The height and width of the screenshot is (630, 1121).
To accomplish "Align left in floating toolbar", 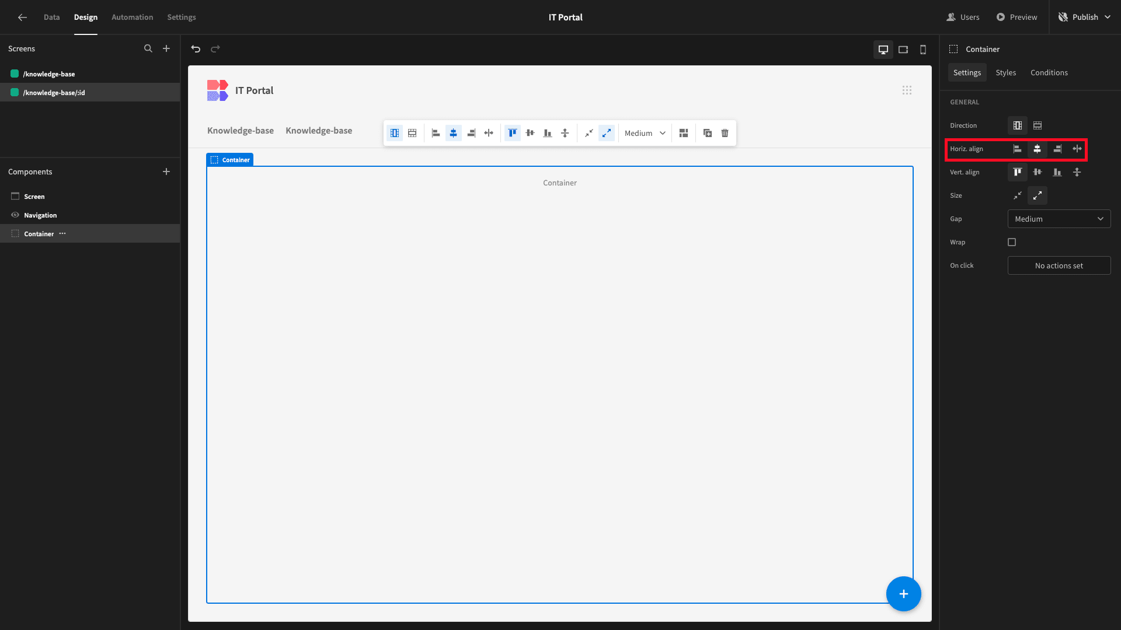I will pyautogui.click(x=436, y=133).
